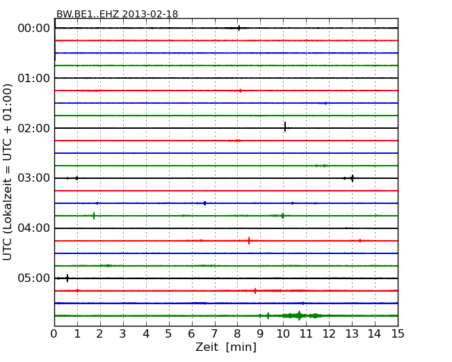Click x-axis tick label 1

pos(77,334)
